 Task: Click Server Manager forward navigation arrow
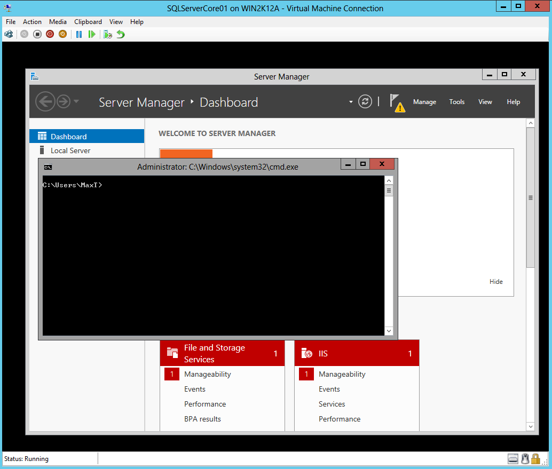(64, 102)
